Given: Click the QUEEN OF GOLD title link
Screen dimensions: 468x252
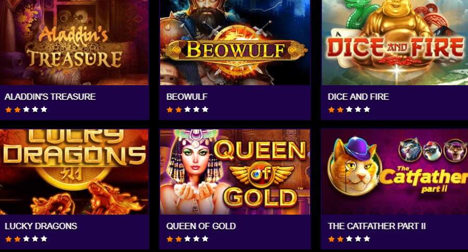Looking at the screenshot, I should [x=201, y=226].
